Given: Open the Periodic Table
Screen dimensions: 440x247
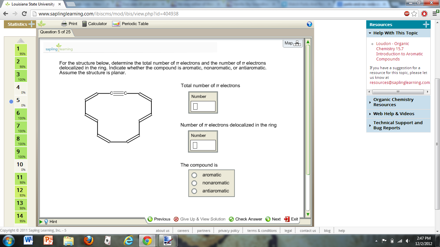Looking at the screenshot, I should pos(130,24).
